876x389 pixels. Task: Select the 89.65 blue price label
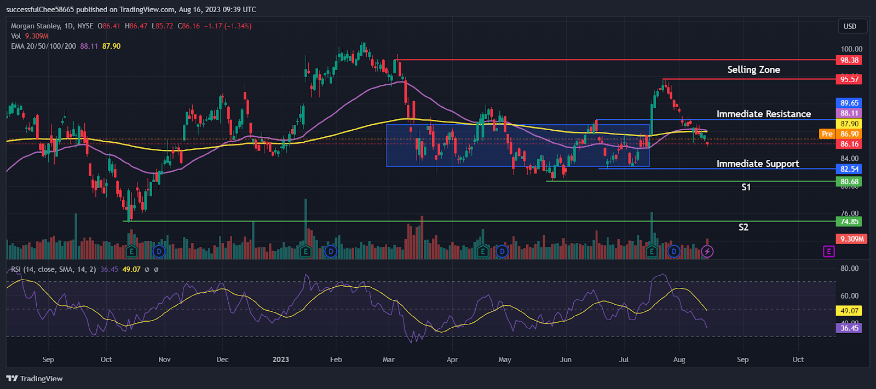(849, 103)
